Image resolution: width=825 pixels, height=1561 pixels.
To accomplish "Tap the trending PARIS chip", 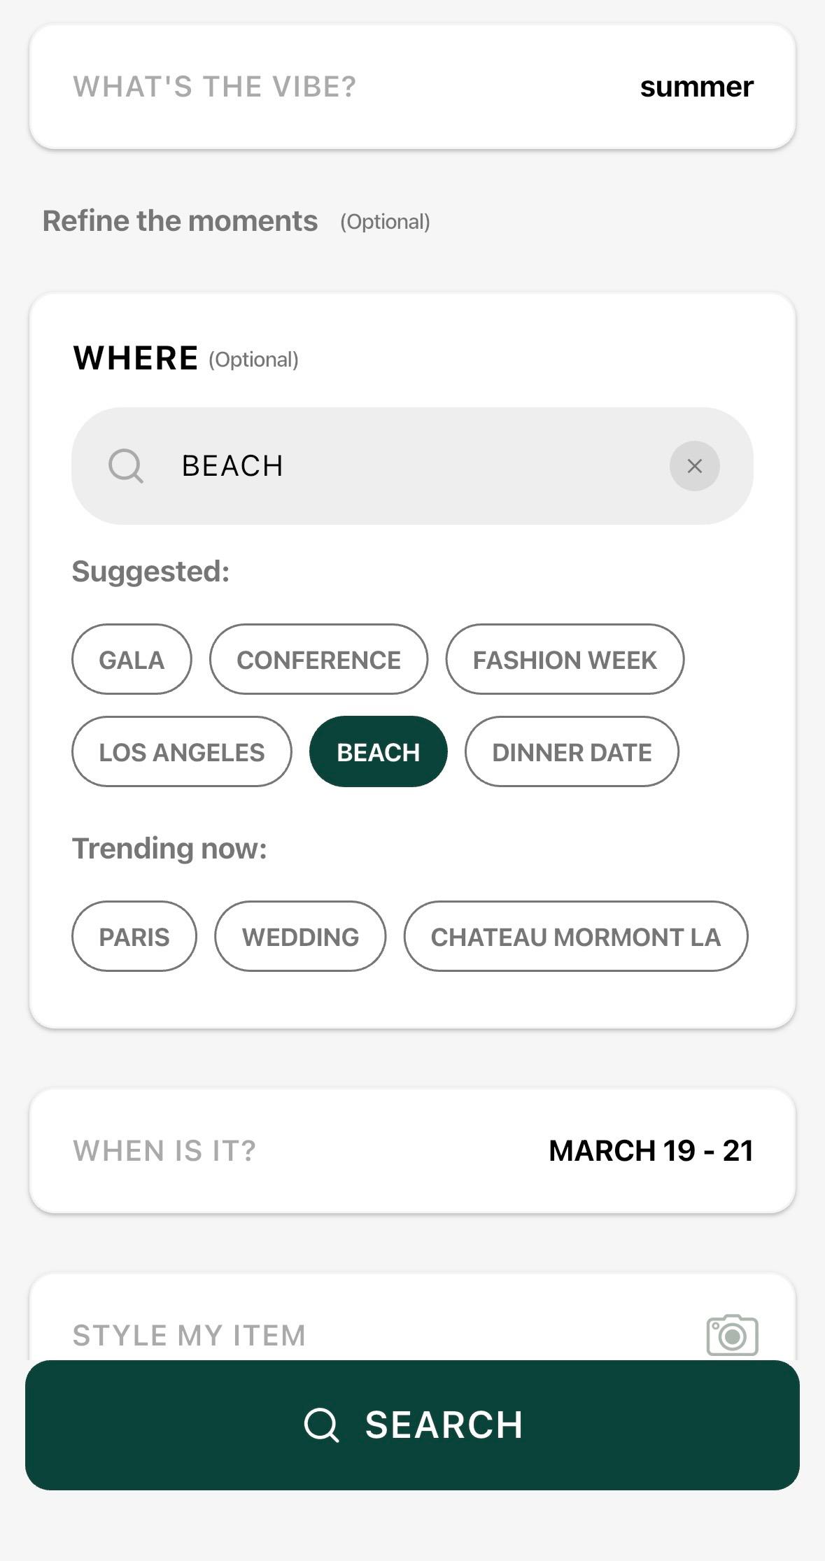I will click(134, 936).
